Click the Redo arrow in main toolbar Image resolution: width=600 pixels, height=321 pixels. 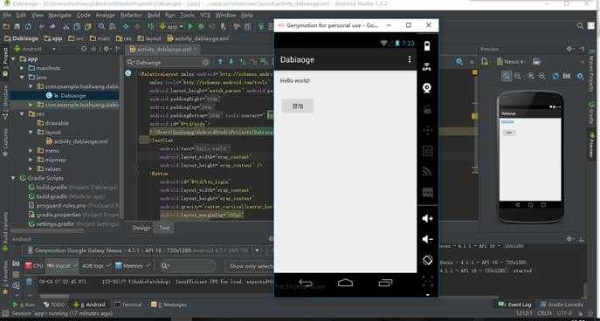52,26
